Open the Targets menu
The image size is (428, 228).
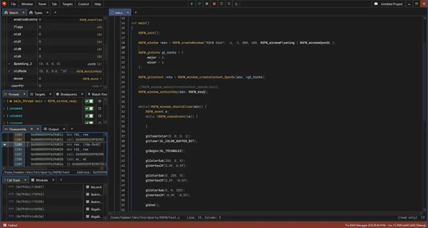pos(67,4)
